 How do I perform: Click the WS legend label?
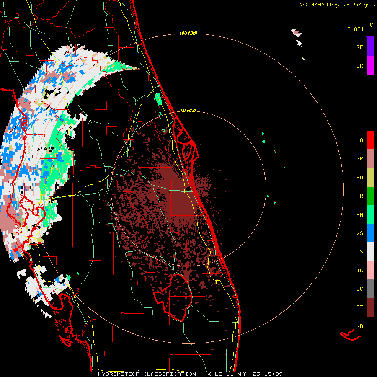pyautogui.click(x=359, y=233)
